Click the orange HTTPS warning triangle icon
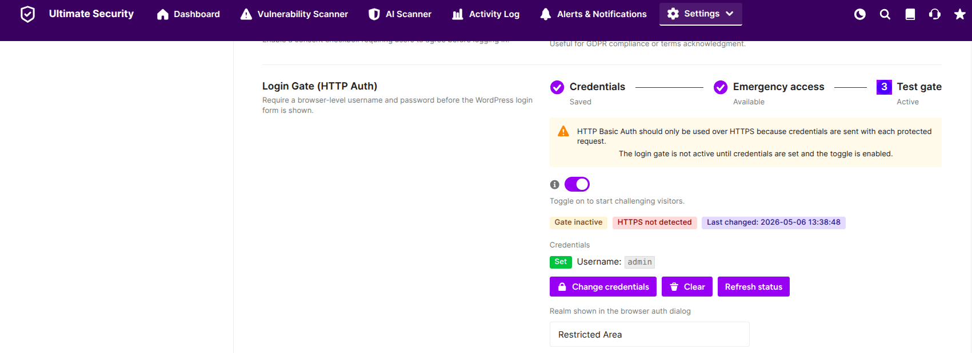 563,131
